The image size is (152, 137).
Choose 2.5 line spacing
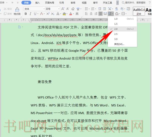(122, 34)
